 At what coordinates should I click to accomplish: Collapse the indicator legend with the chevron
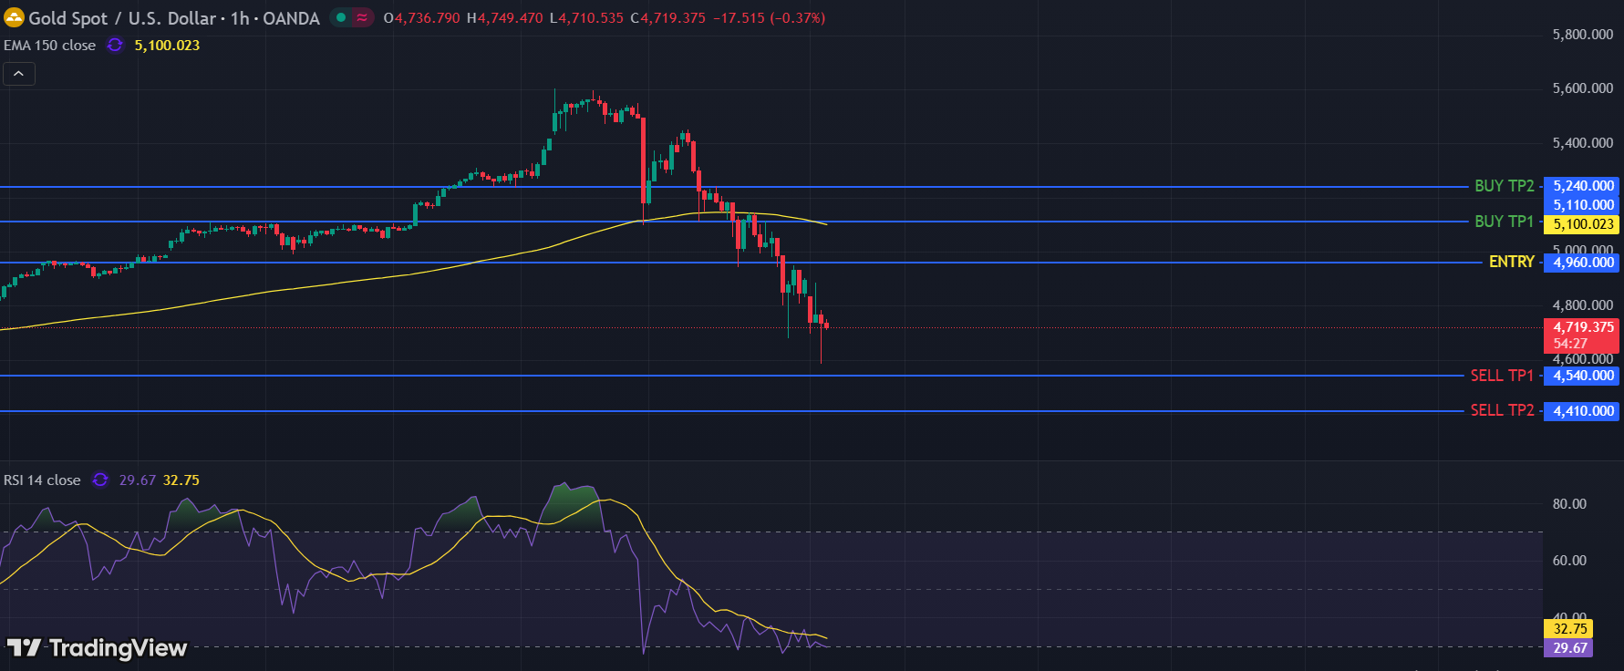[x=19, y=74]
